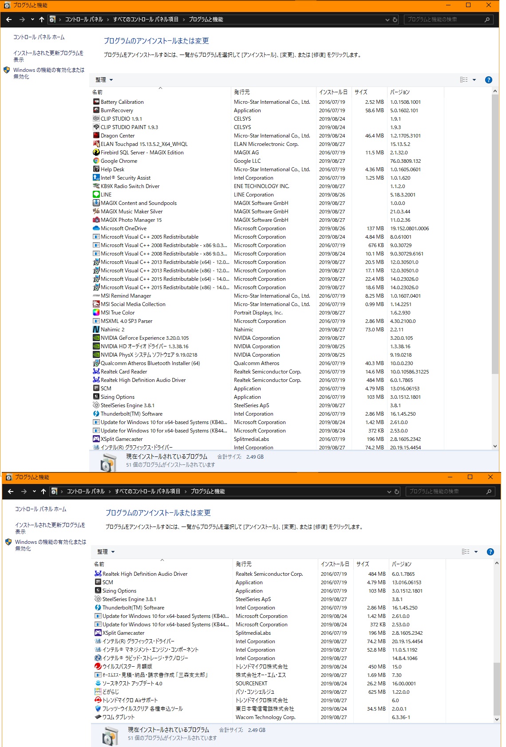Click コントロール パネル breadcrumb in the lower window

pos(86,491)
